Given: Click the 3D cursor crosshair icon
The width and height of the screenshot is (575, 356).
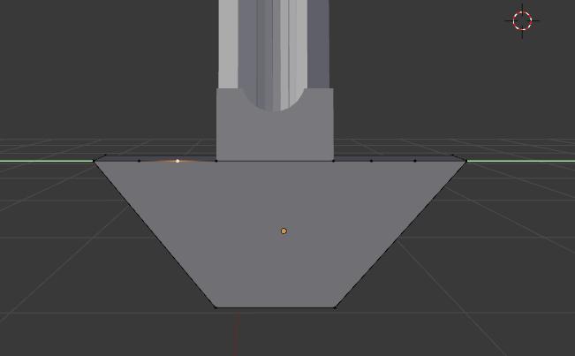Looking at the screenshot, I should [523, 20].
